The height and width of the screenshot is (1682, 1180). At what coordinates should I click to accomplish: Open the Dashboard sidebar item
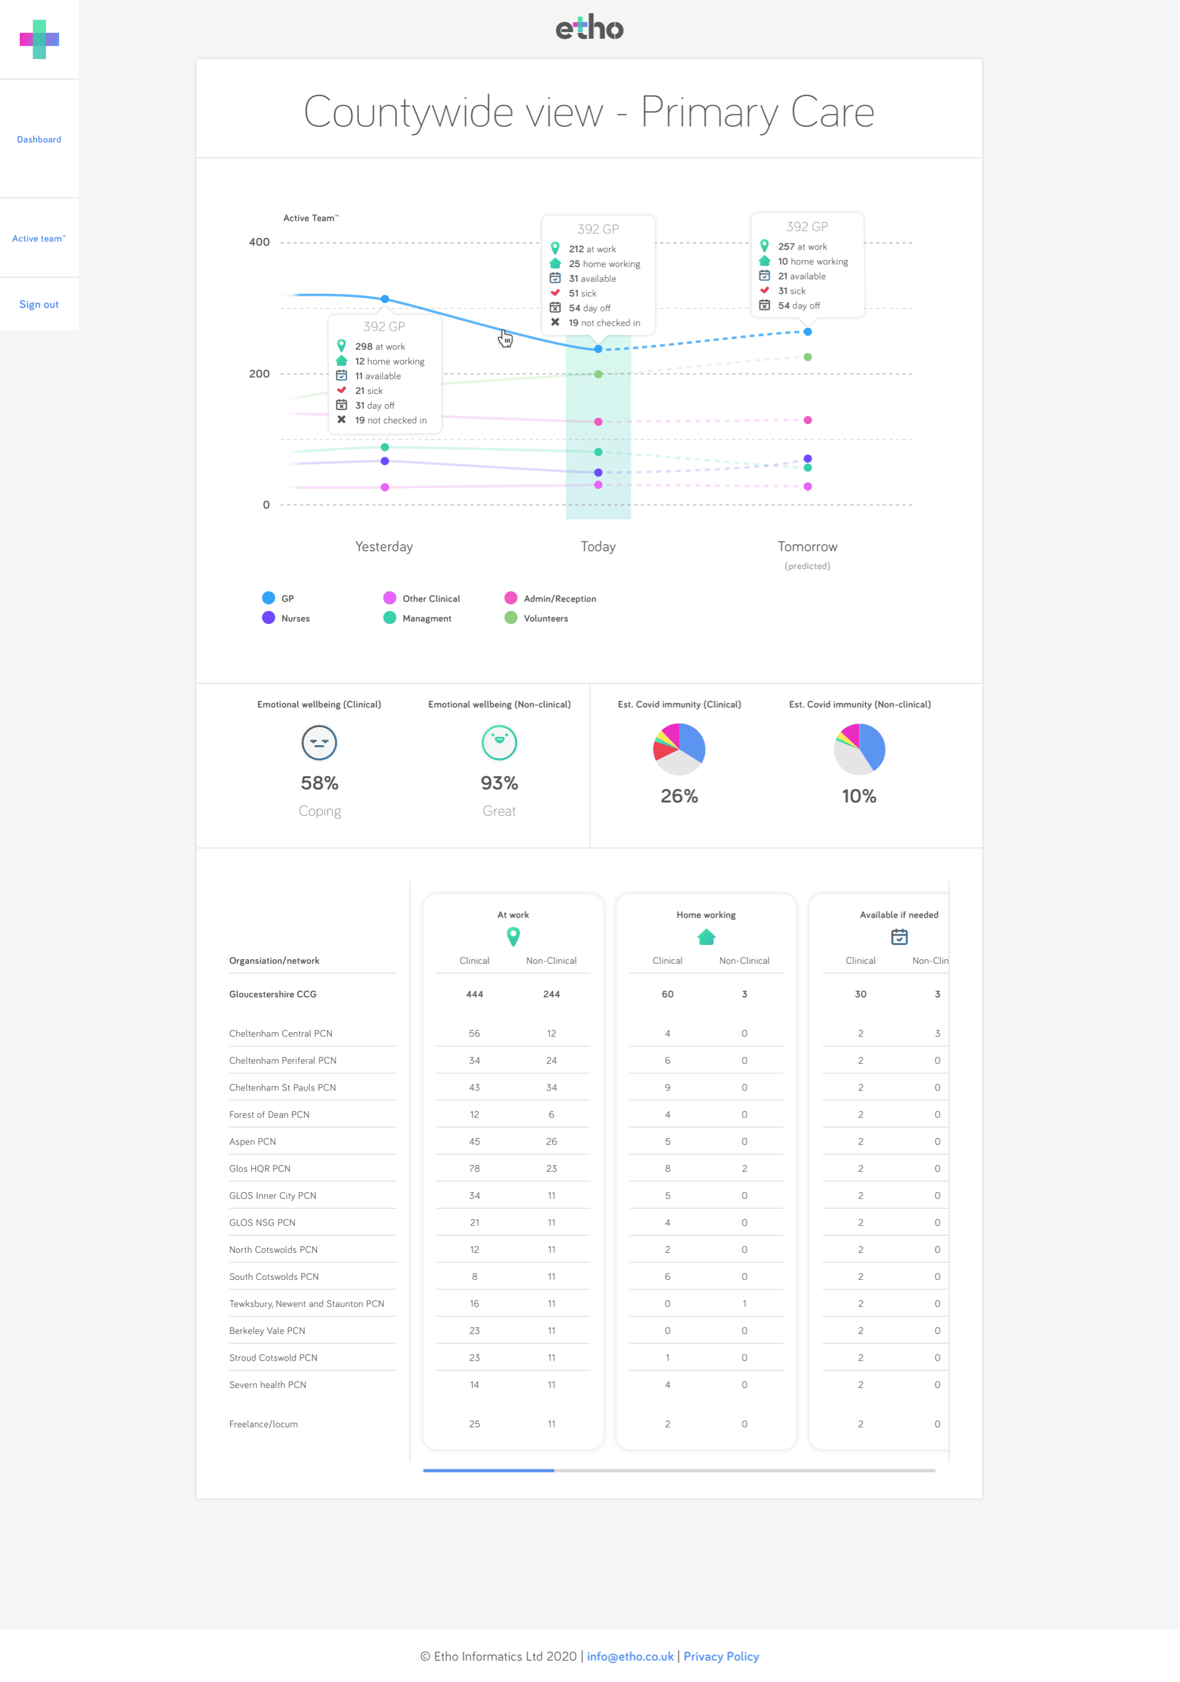pos(39,139)
